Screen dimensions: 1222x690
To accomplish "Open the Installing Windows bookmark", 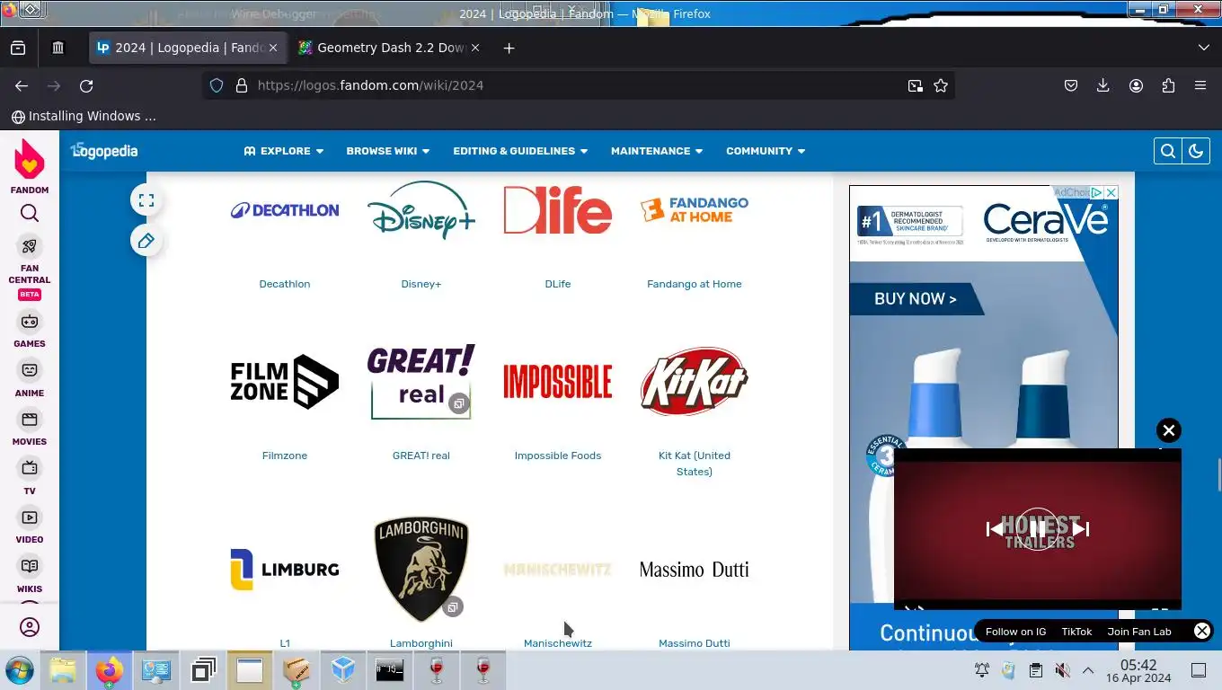I will tap(84, 116).
